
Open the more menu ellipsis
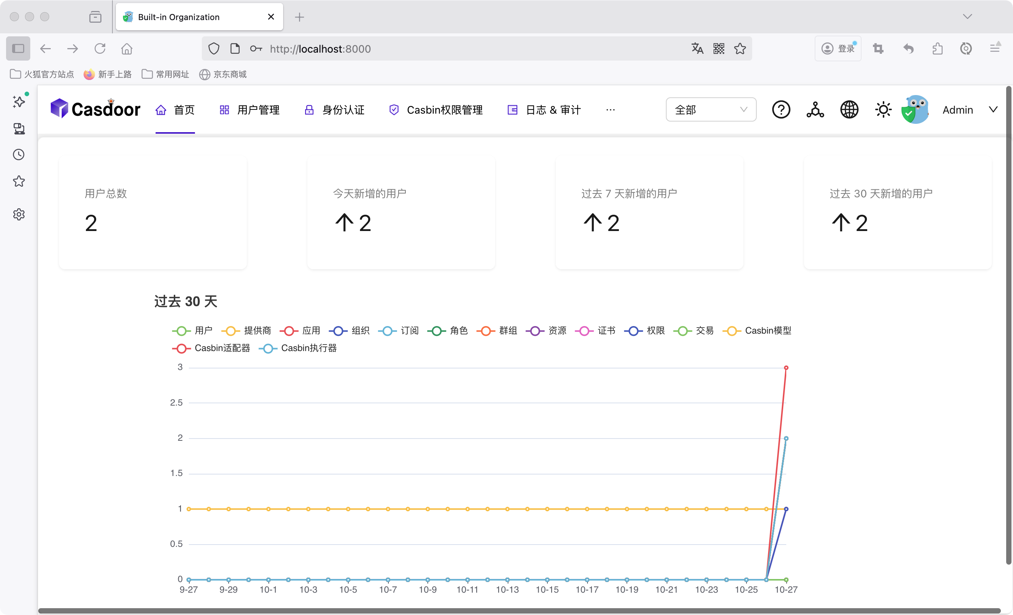(611, 110)
